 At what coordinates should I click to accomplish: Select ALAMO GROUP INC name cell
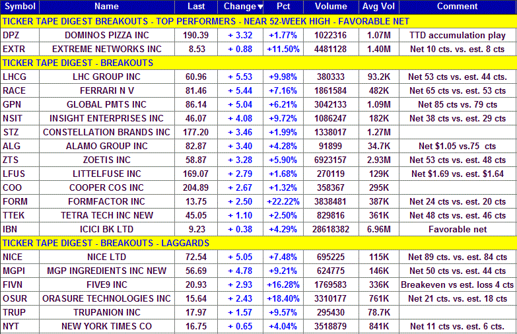(107, 146)
